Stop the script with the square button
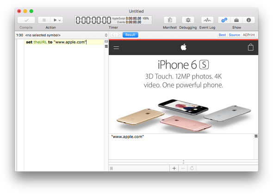The width and height of the screenshot is (273, 194). [44, 20]
